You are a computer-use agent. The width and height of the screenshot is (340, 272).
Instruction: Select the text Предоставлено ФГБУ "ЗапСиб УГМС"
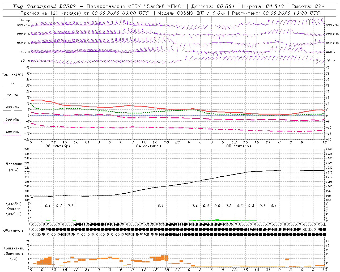(135, 6)
